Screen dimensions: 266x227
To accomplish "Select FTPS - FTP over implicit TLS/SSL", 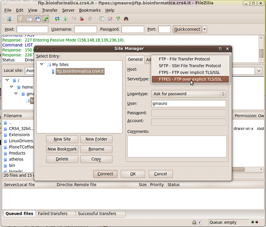I will 190,73.
